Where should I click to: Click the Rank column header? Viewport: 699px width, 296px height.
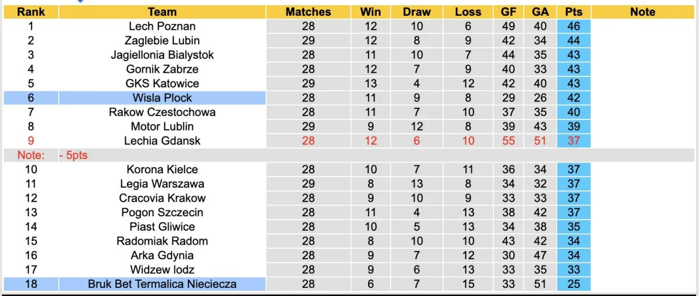pos(31,12)
